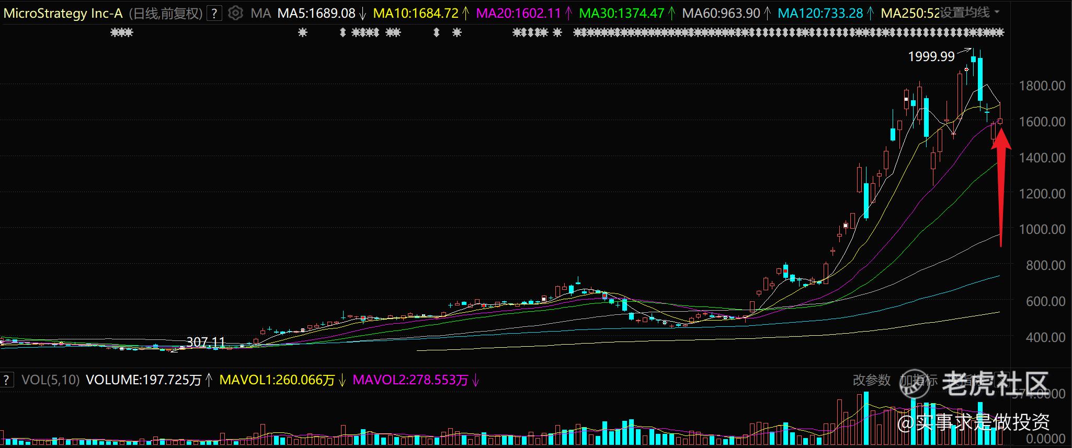Select the green MA30:1374.47 value
This screenshot has height=448, width=1072.
tap(622, 13)
